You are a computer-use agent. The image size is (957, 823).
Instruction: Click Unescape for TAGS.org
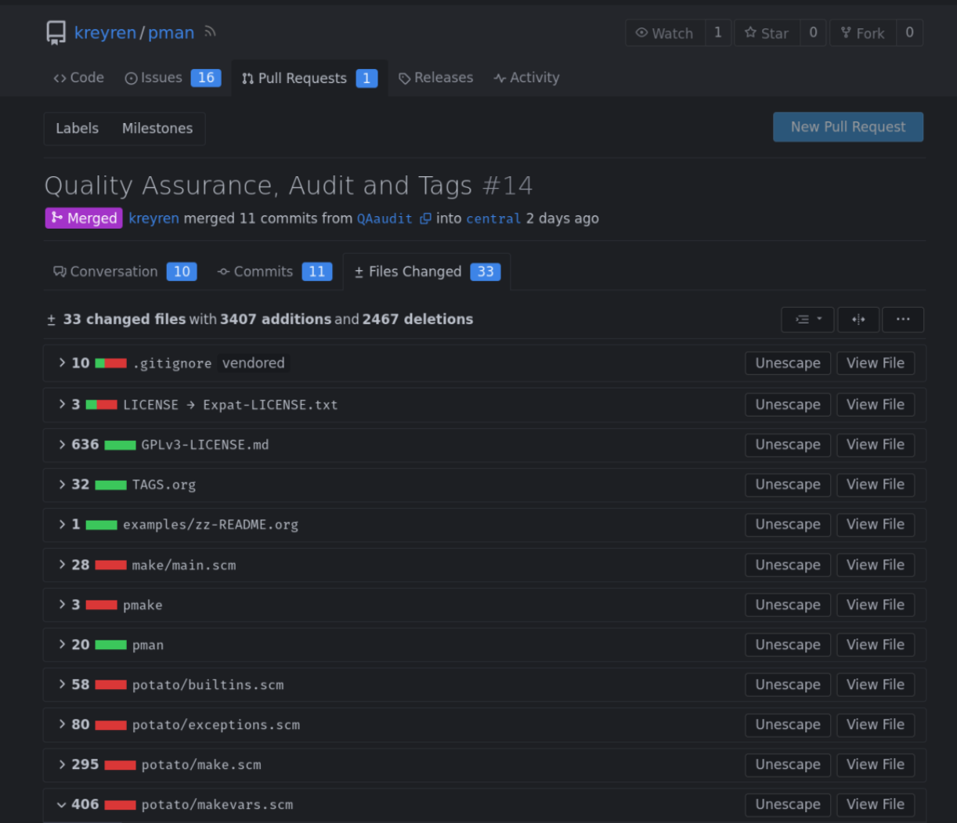[787, 485]
